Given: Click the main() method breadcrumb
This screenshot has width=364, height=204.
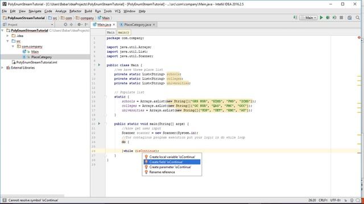Looking at the screenshot, I should pos(123,32).
